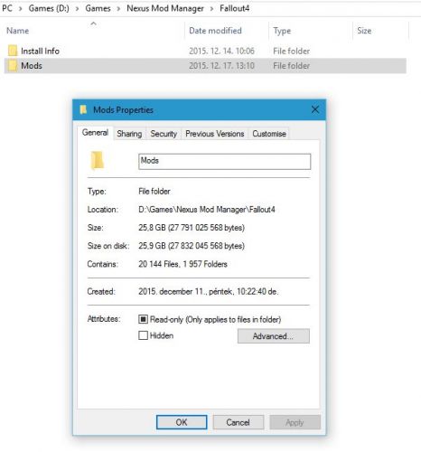The image size is (421, 452).
Task: Click the large folder icon beside the name field
Action: [x=97, y=161]
